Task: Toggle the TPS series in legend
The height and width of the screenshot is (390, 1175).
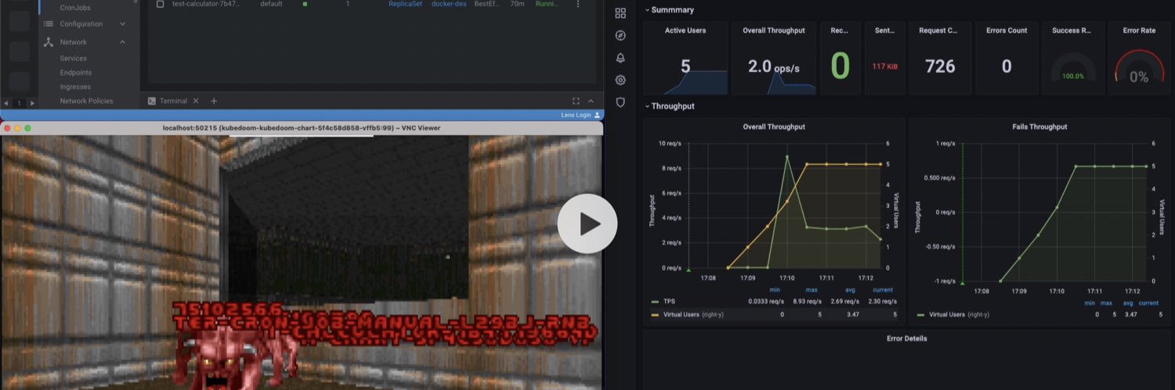Action: 669,301
